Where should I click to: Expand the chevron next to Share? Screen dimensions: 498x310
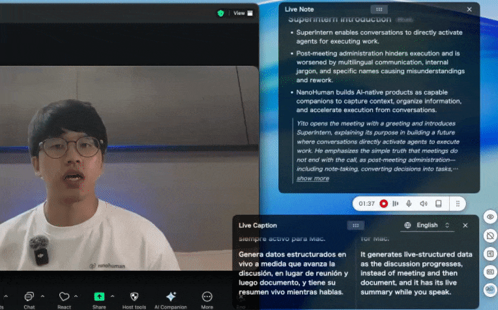(x=111, y=296)
